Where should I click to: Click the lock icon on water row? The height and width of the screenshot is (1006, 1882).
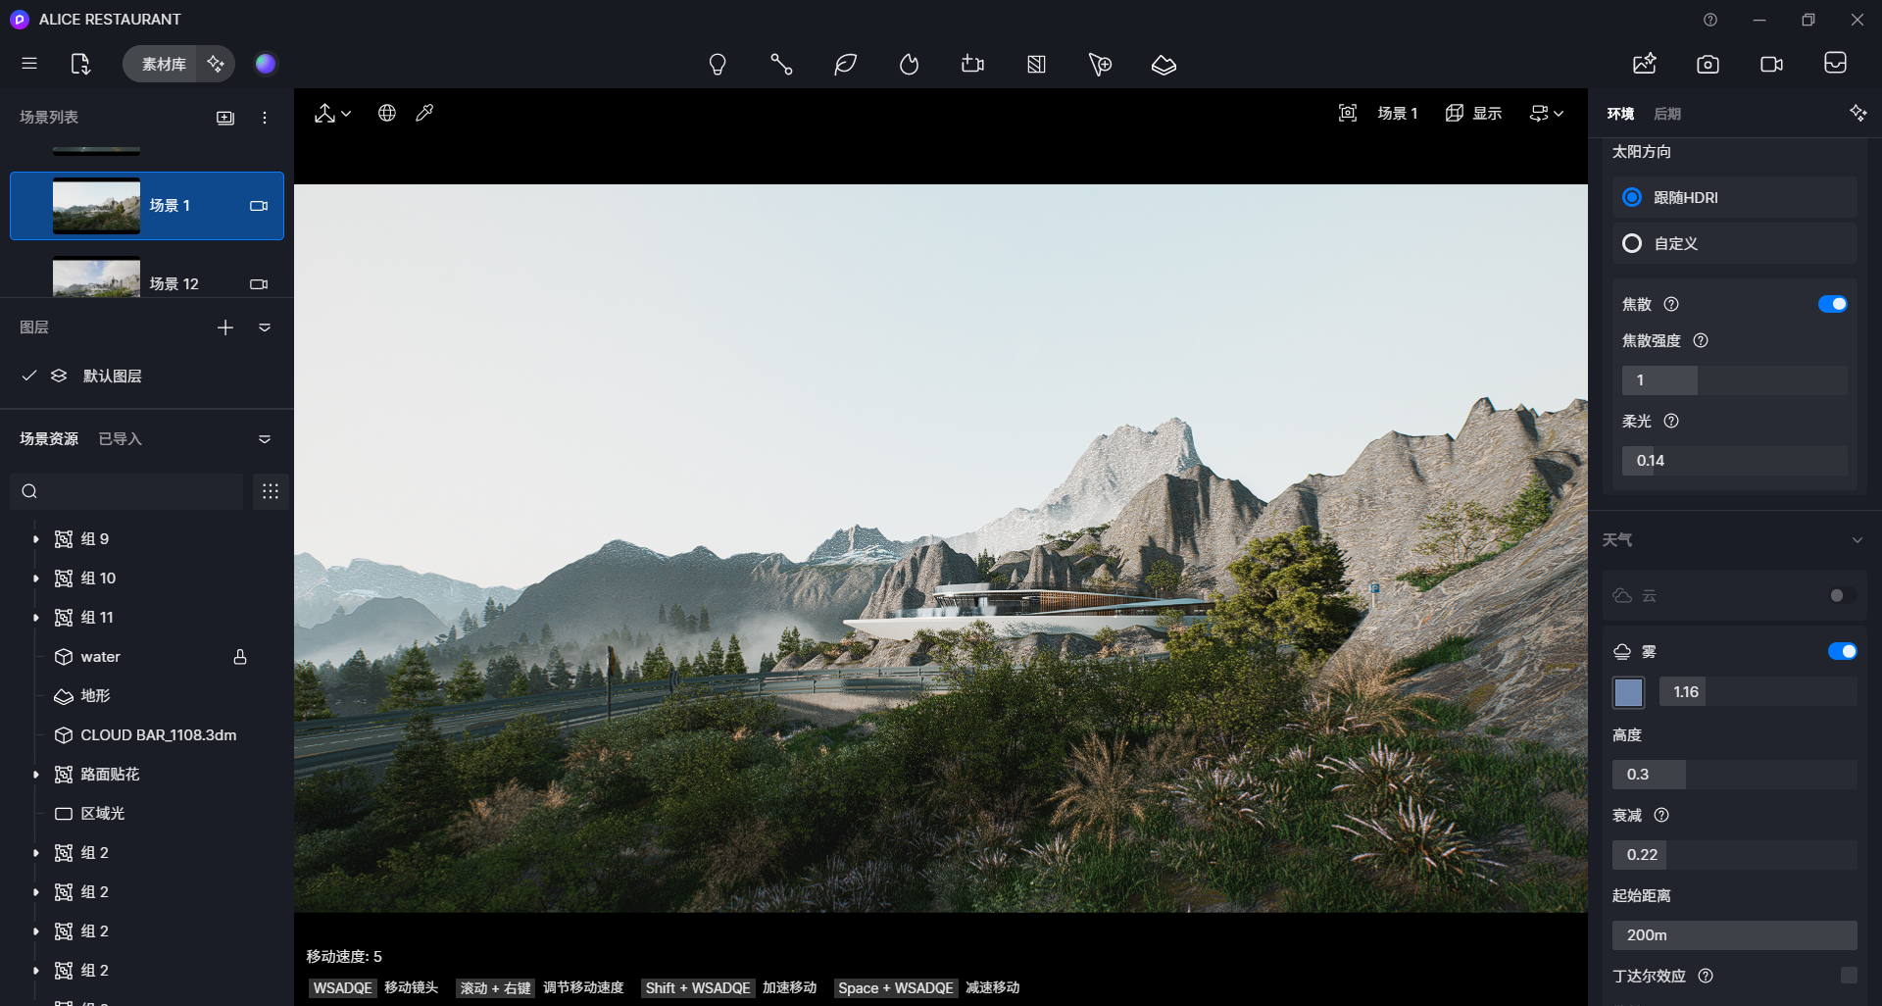click(x=240, y=657)
